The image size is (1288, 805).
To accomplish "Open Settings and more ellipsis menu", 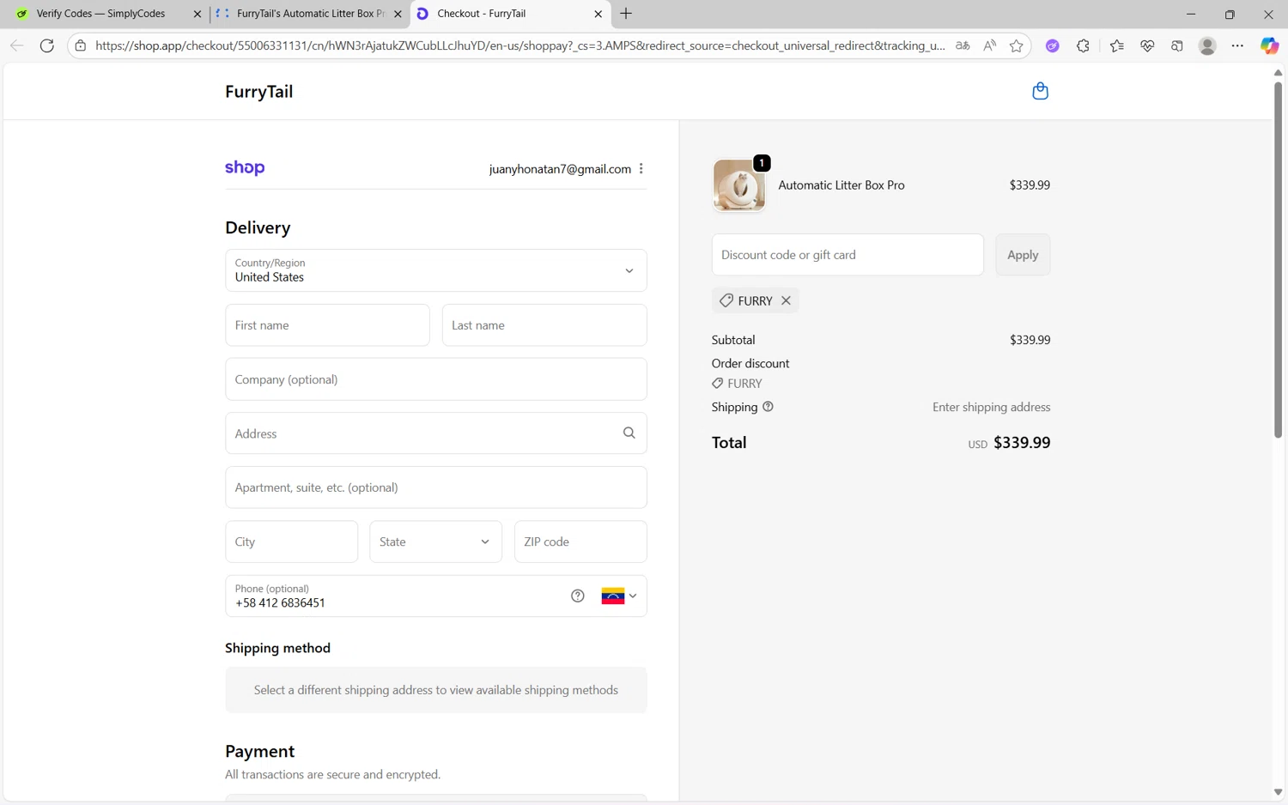I will [1237, 45].
